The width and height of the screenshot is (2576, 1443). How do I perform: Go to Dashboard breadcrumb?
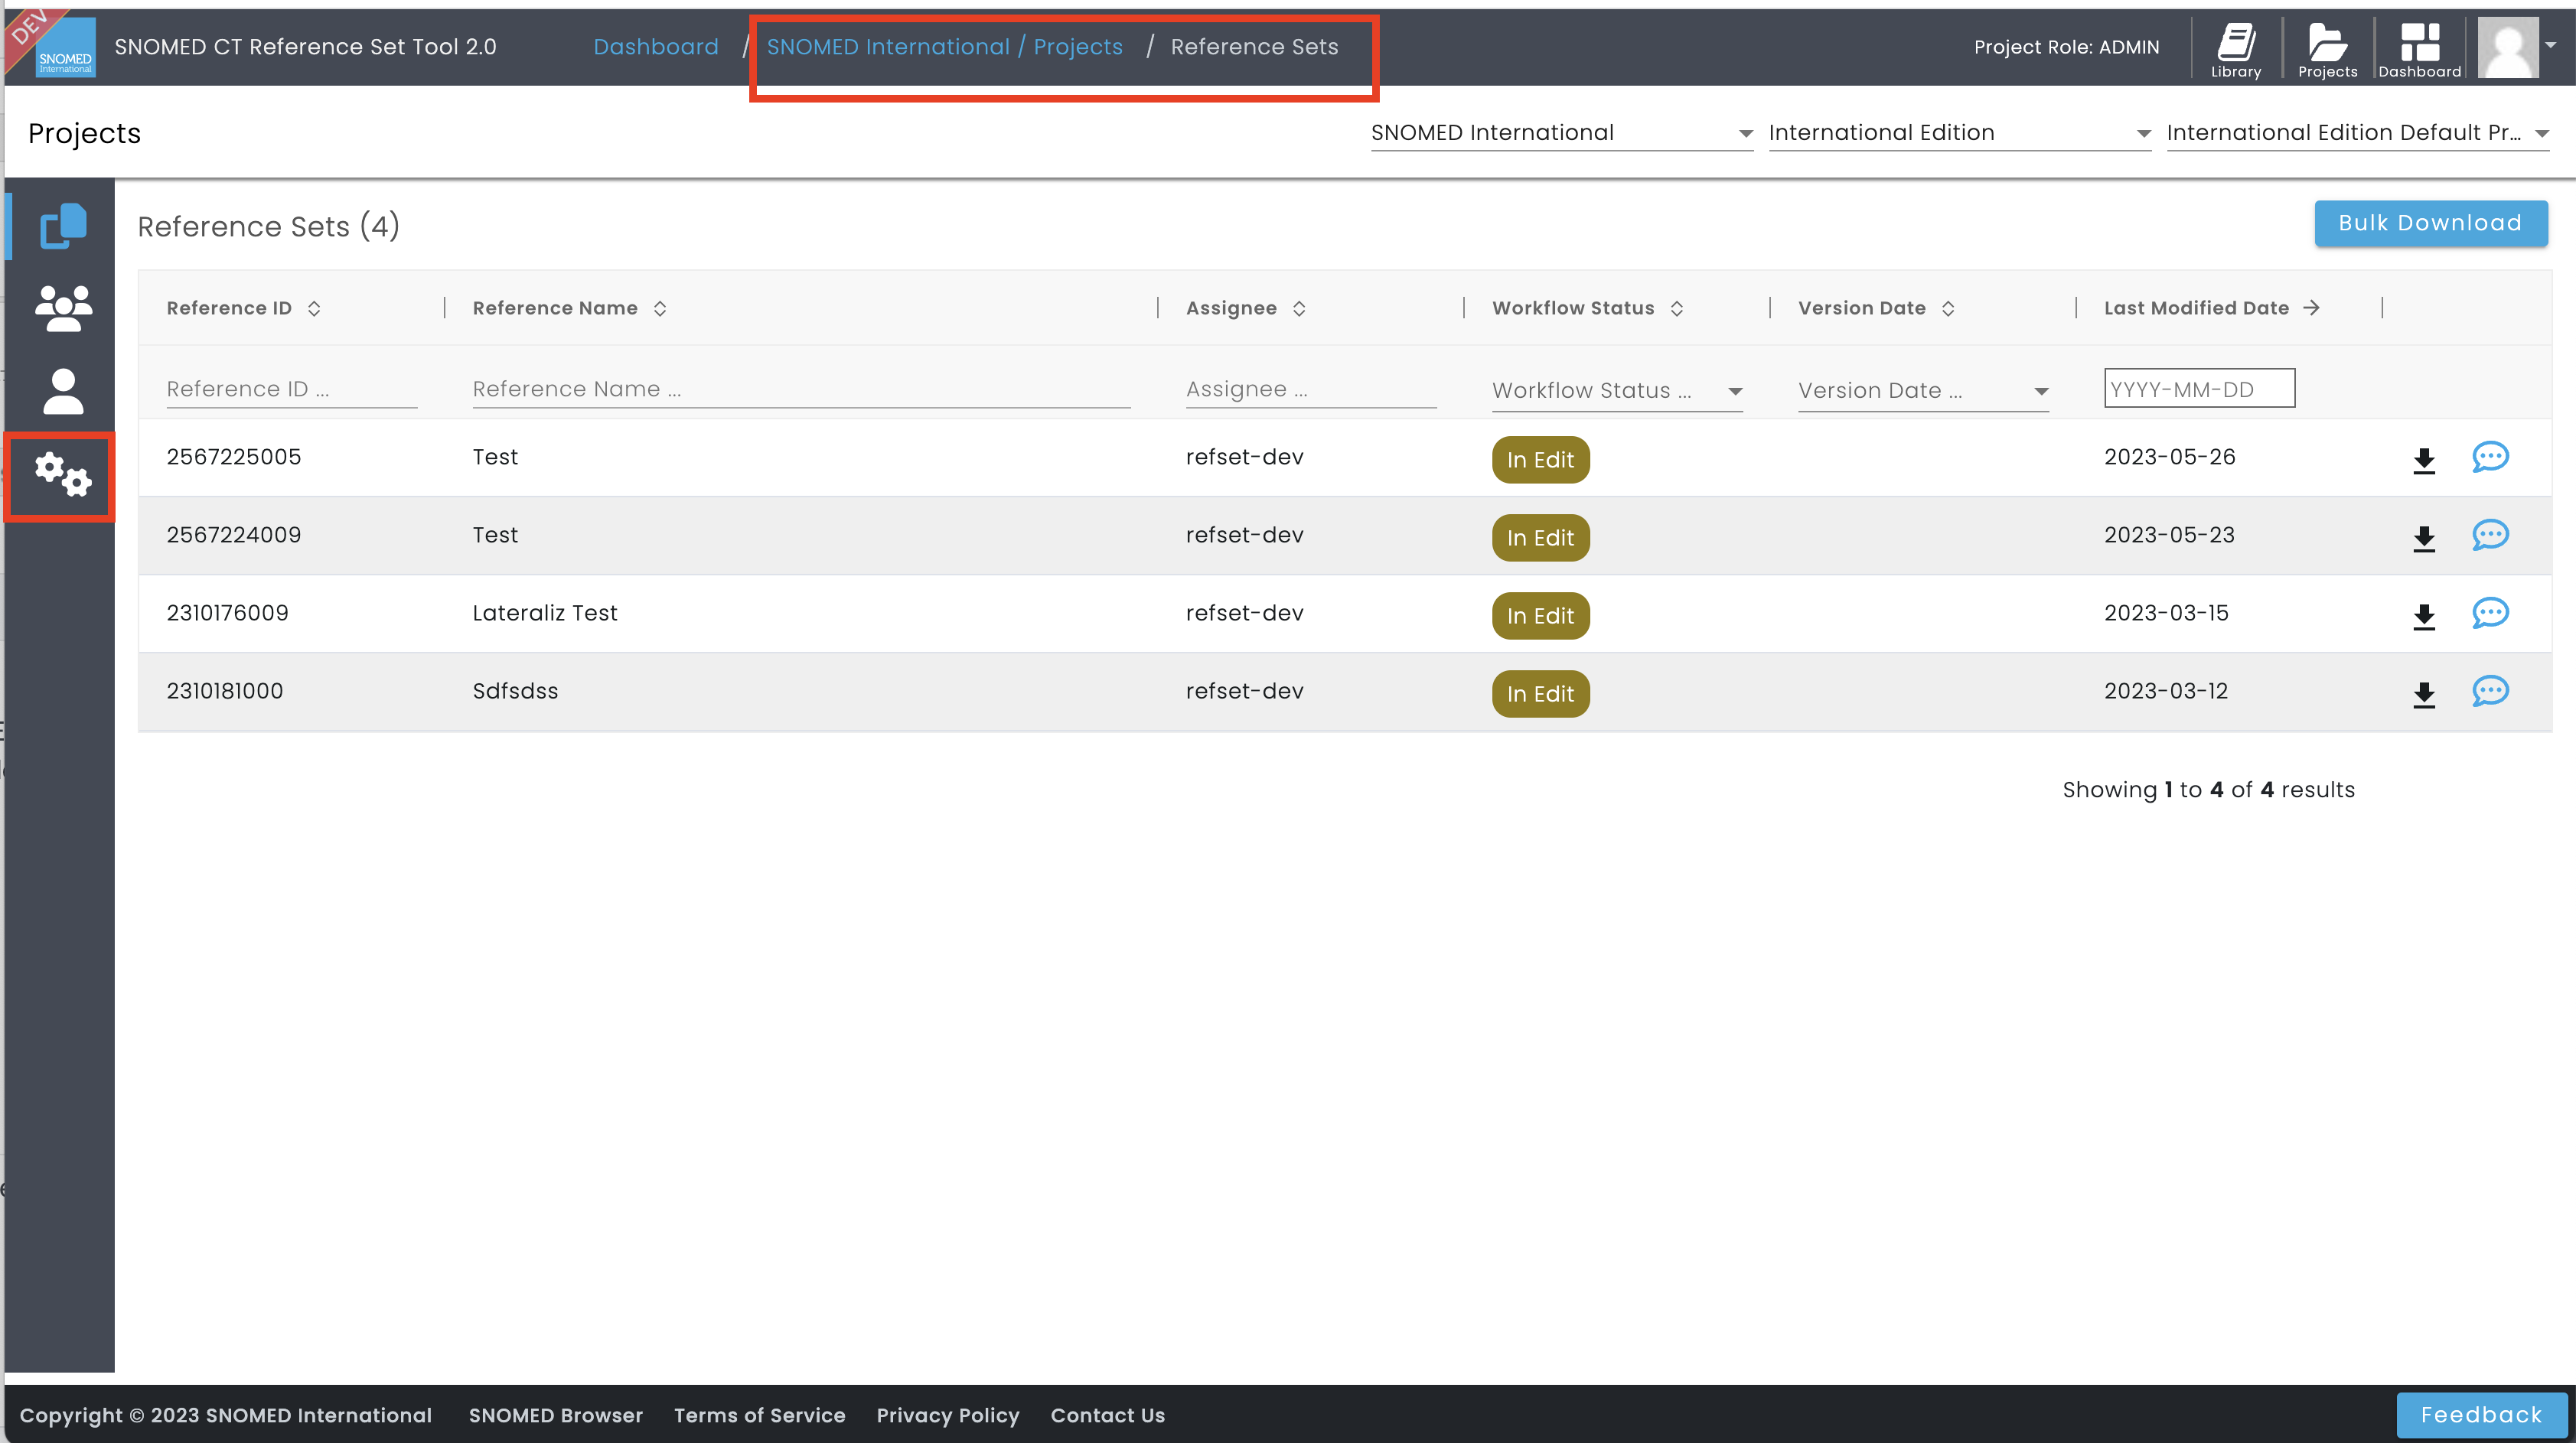pos(656,47)
